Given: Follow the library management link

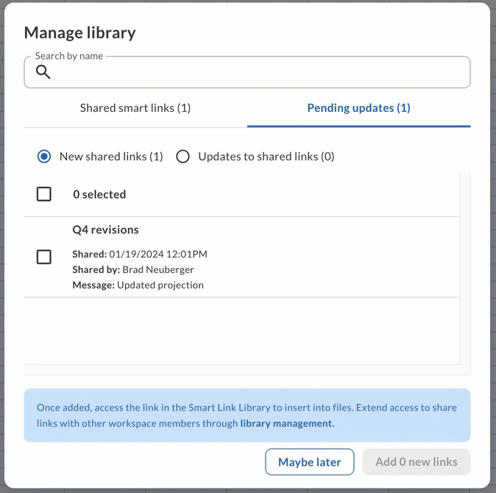Looking at the screenshot, I should pos(287,423).
